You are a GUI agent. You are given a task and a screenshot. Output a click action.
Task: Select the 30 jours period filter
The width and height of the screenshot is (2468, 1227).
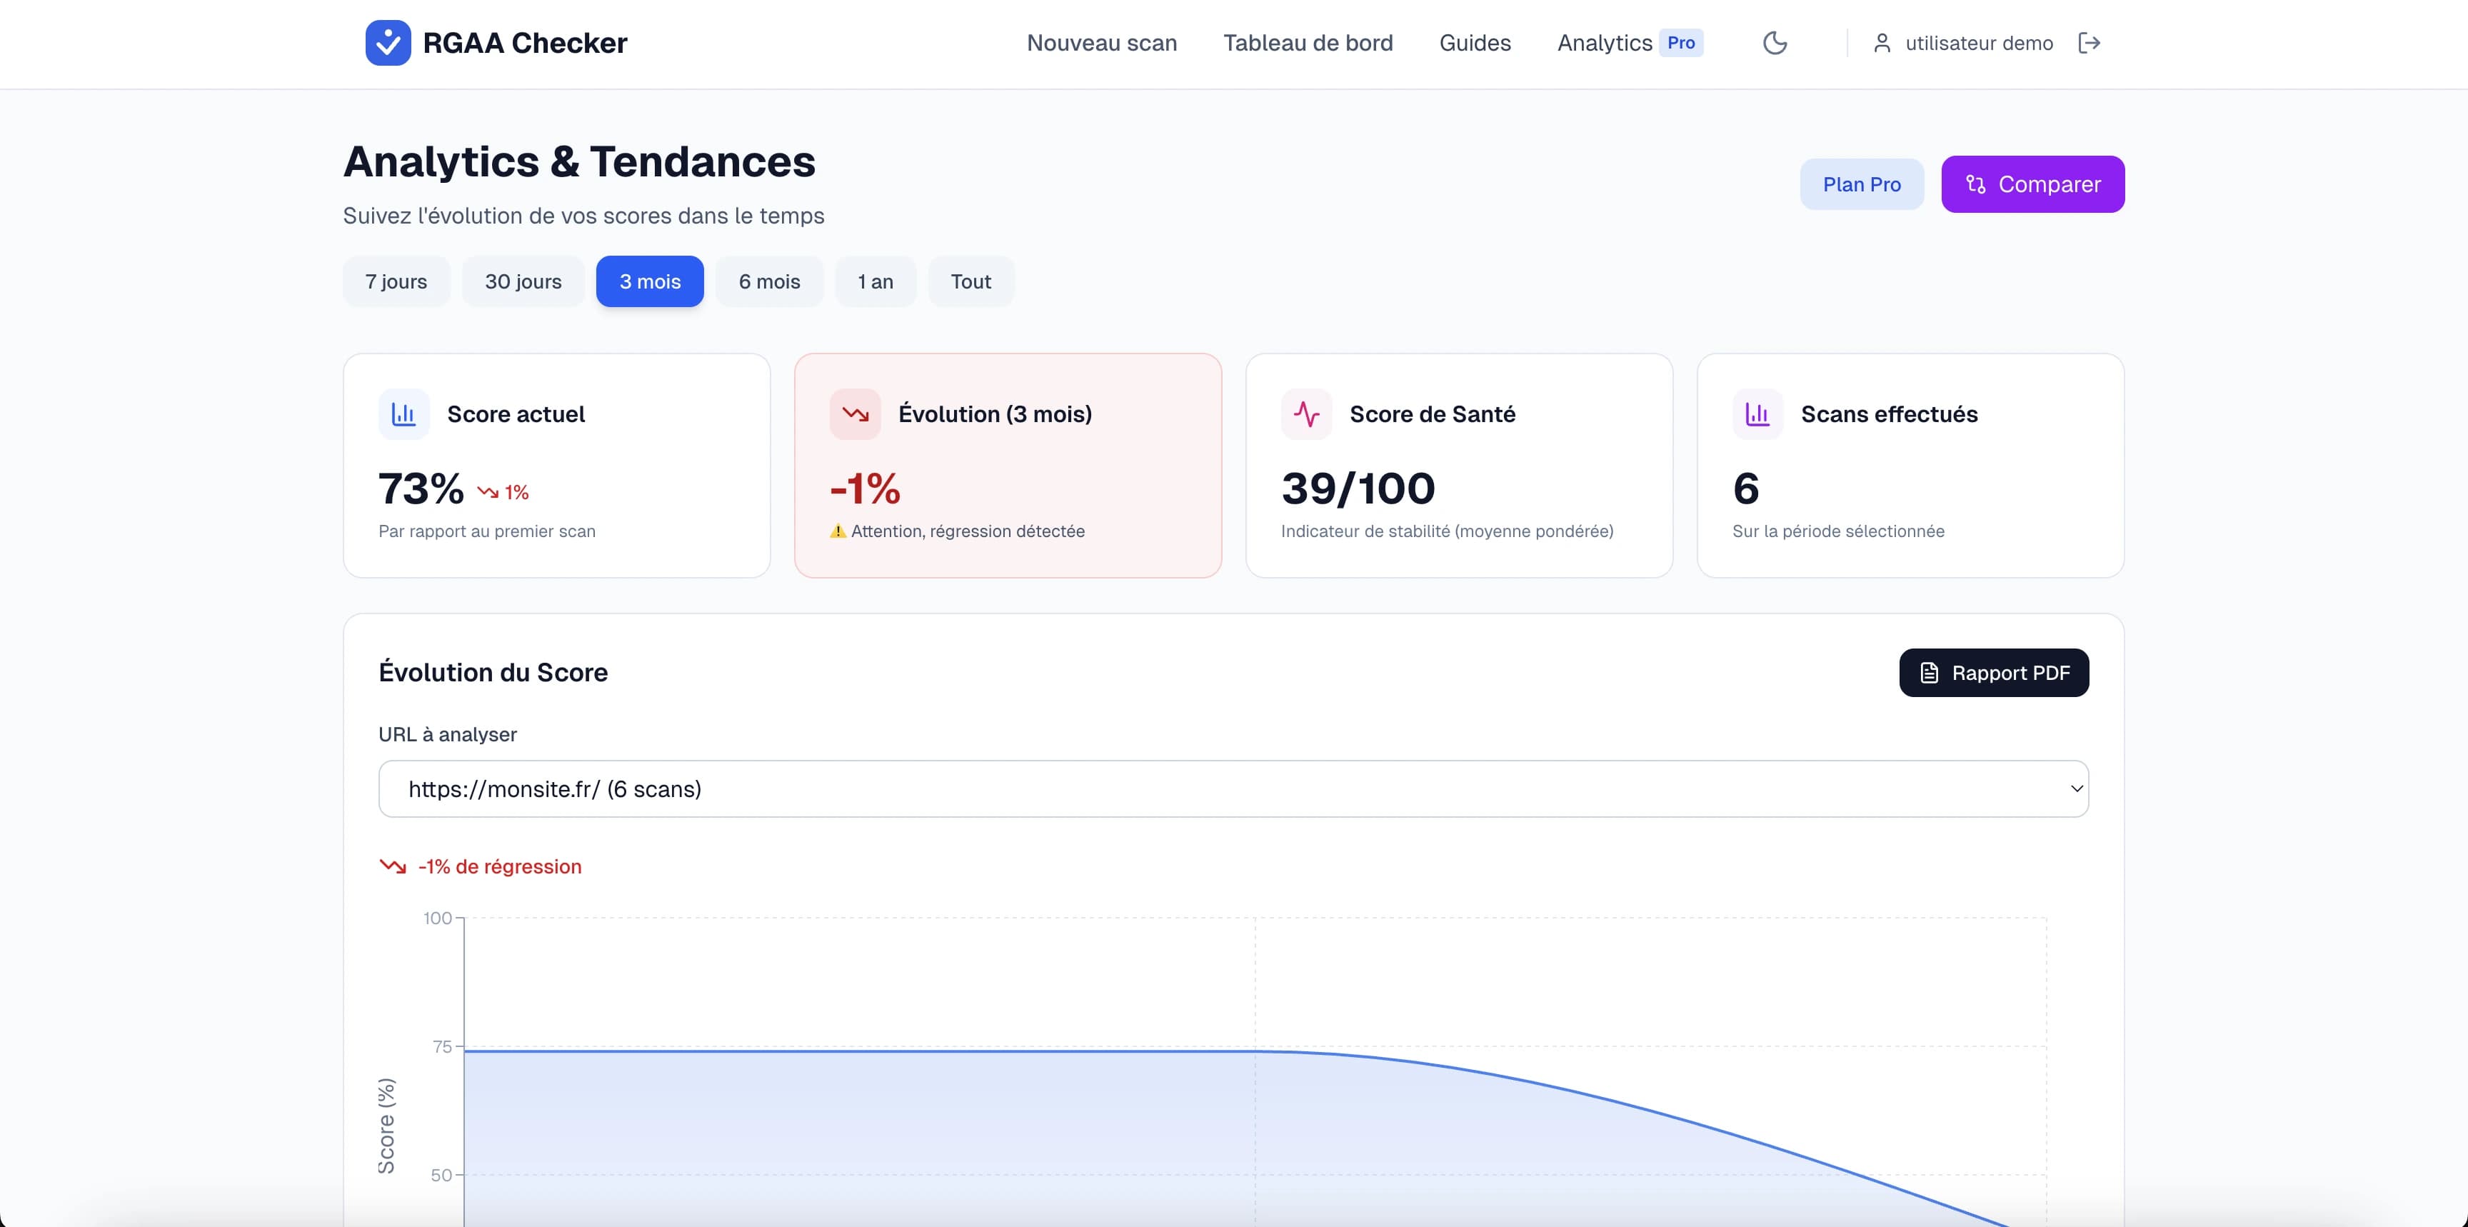[523, 281]
